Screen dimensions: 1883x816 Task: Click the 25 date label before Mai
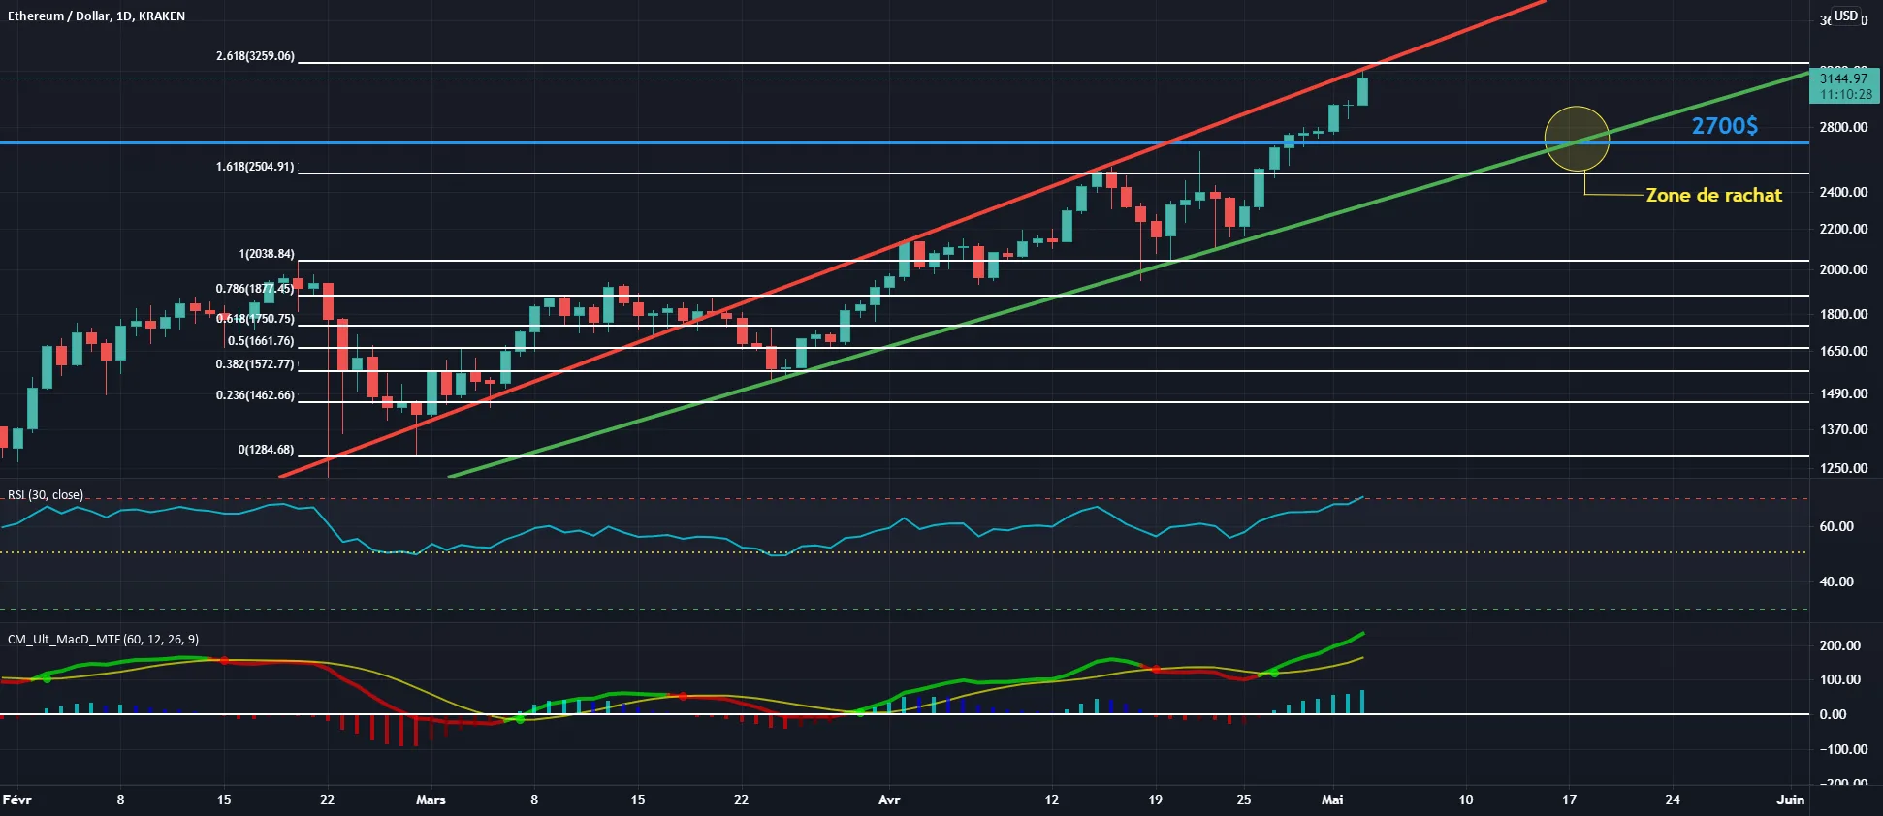(1244, 800)
